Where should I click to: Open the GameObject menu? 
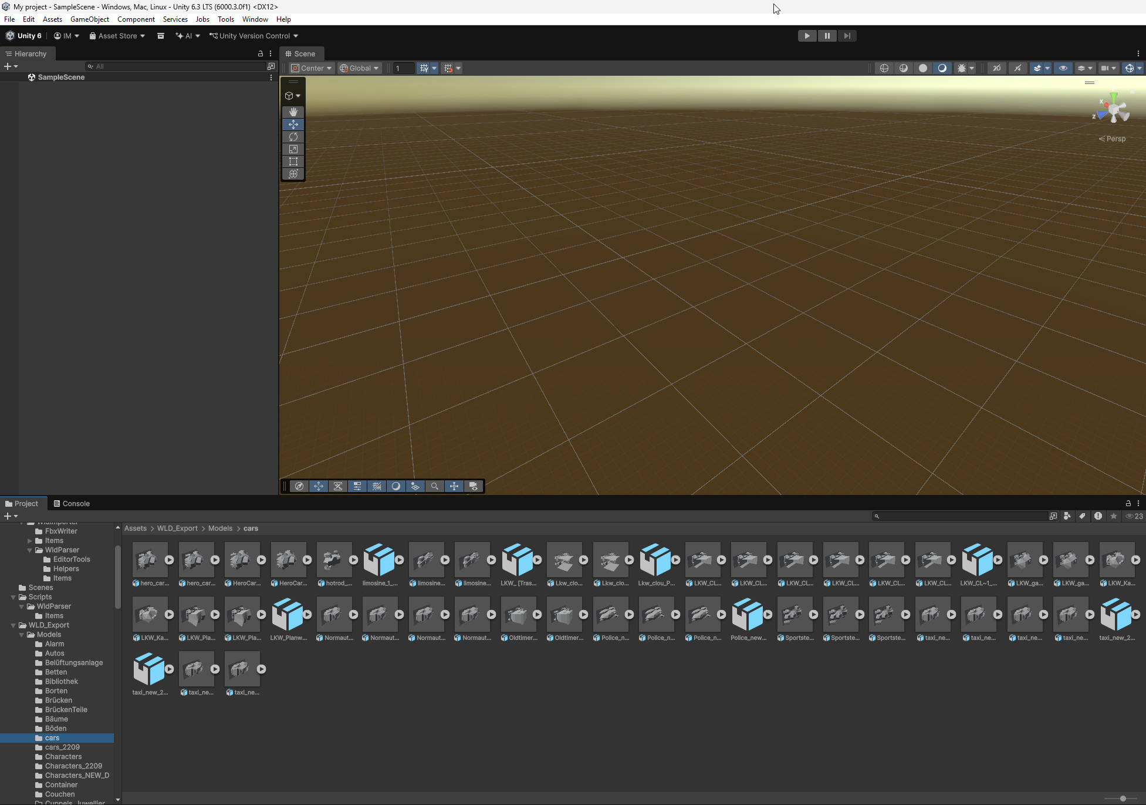(x=89, y=19)
